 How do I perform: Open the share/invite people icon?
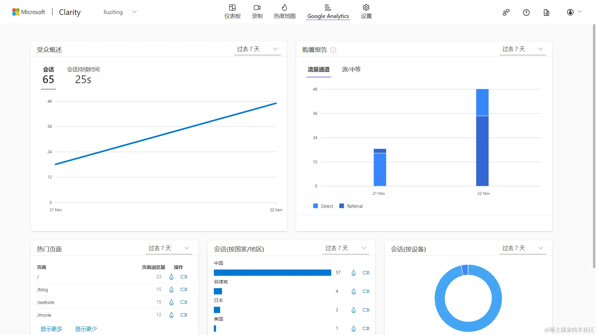pos(506,12)
